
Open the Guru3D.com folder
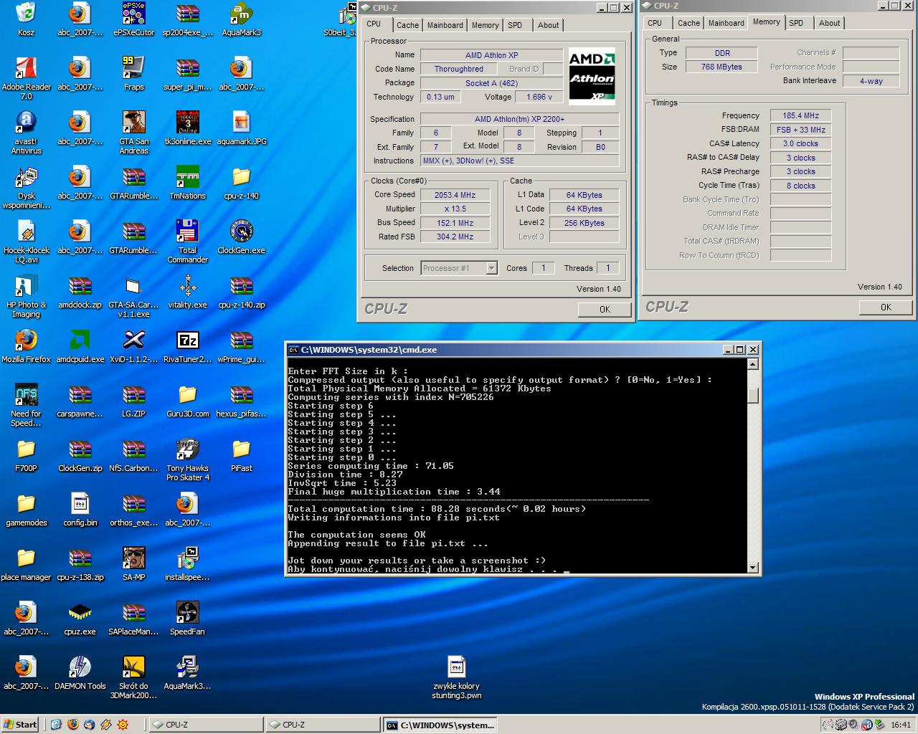click(187, 394)
